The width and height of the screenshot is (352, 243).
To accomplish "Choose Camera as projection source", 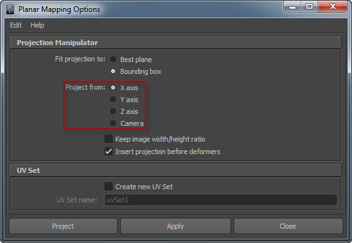I will point(113,123).
